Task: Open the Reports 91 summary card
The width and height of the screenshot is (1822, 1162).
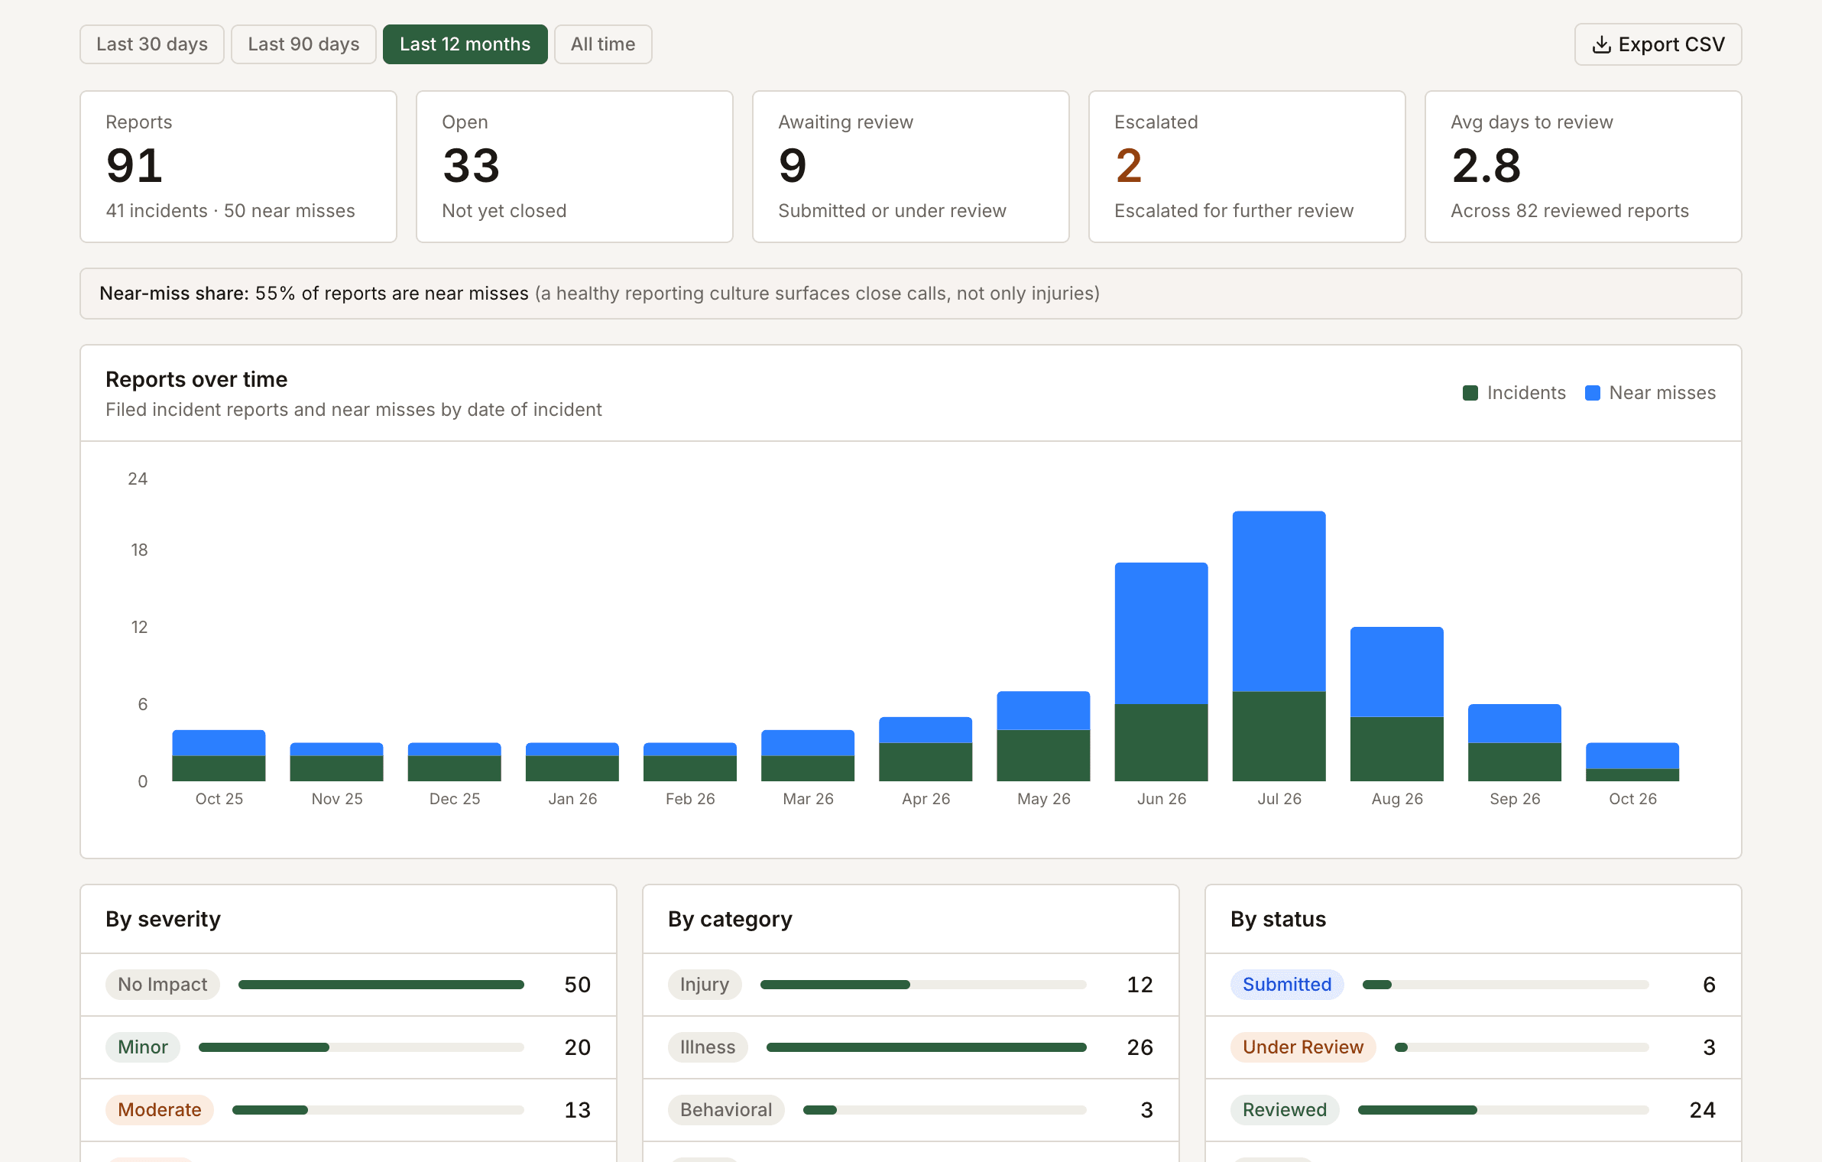Action: click(x=238, y=167)
